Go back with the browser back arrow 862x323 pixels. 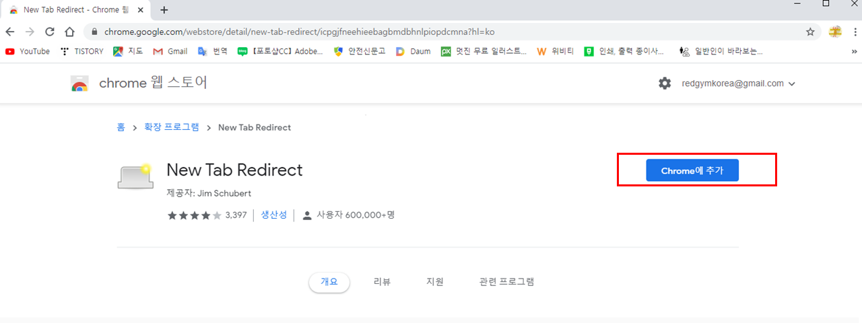coord(10,32)
